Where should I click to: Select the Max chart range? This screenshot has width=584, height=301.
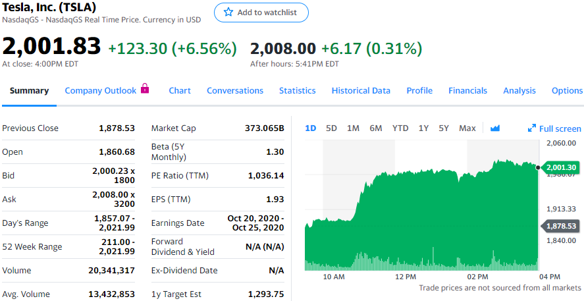pos(467,128)
